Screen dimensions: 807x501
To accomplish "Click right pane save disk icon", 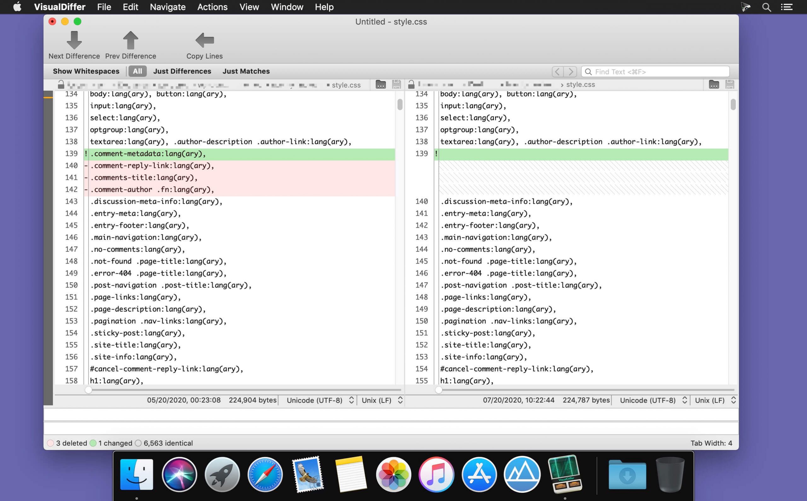I will [729, 84].
